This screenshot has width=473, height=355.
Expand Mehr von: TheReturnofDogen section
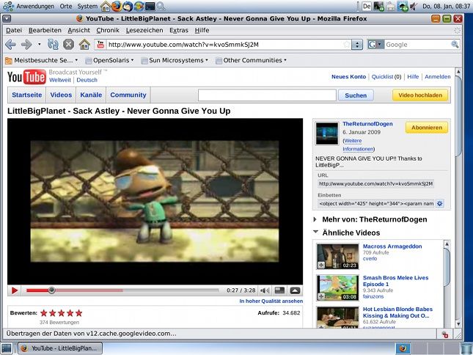click(x=315, y=219)
